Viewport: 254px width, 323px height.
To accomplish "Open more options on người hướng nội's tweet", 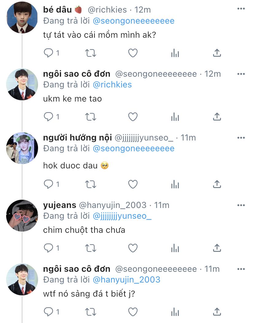I will tap(241, 138).
